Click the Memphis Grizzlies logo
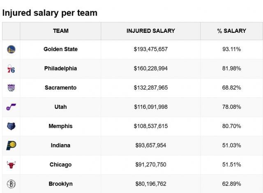This screenshot has height=193, width=263. 11,126
